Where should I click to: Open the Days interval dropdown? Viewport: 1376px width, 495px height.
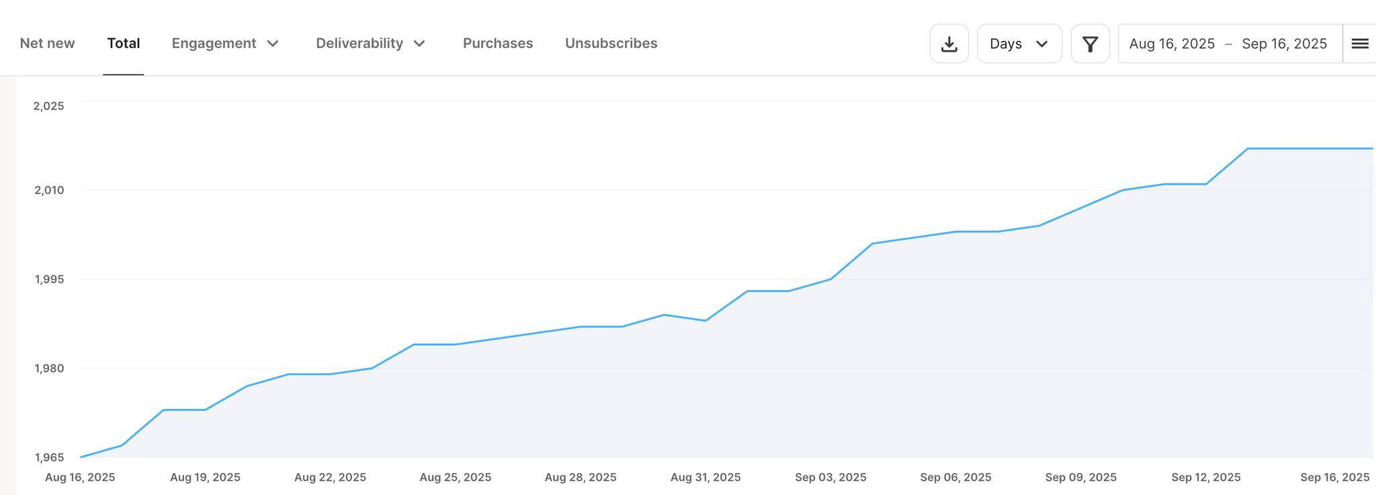pyautogui.click(x=1019, y=44)
